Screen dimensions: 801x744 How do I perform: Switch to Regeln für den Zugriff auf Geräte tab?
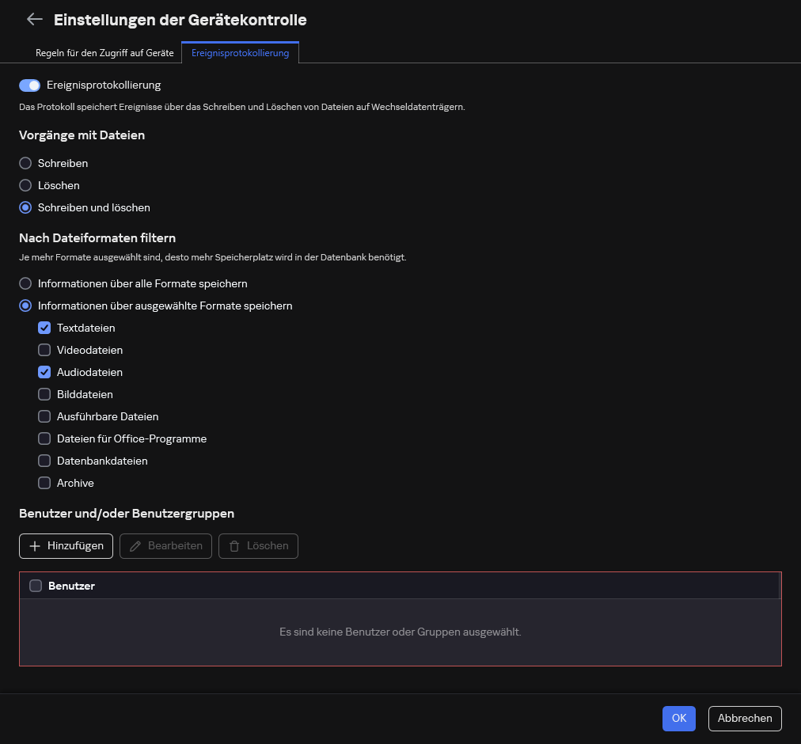[x=104, y=53]
